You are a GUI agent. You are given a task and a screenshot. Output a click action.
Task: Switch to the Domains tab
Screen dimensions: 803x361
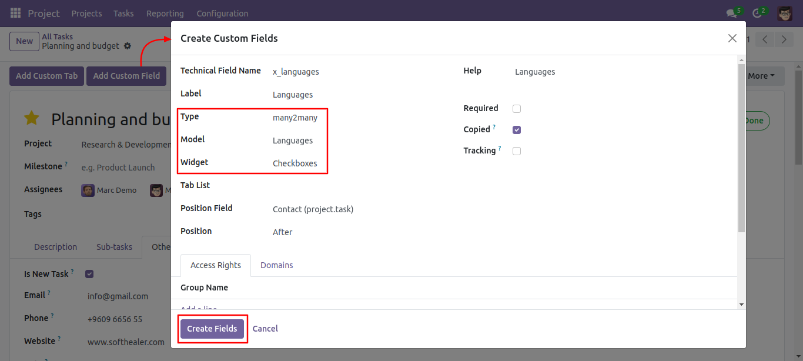pyautogui.click(x=277, y=265)
